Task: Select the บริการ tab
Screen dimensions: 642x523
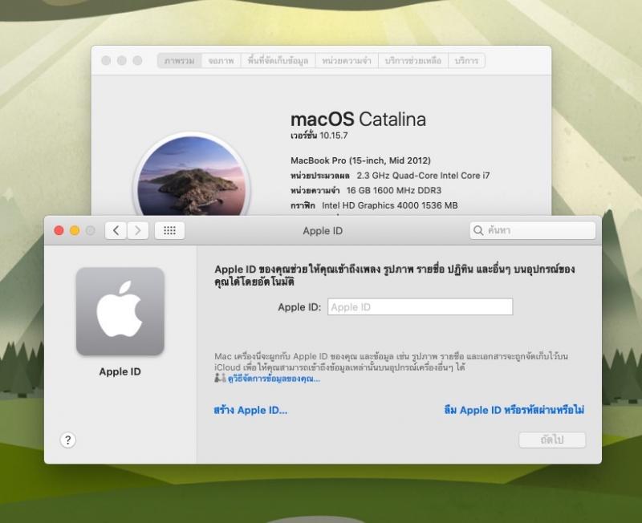Action: pos(467,61)
